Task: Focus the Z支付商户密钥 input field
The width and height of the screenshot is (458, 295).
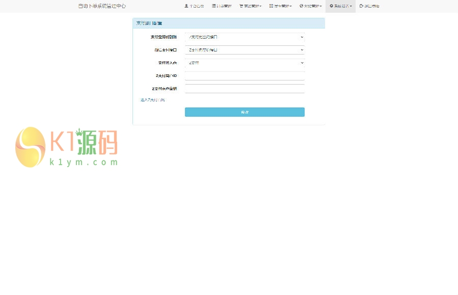Action: pos(245,89)
